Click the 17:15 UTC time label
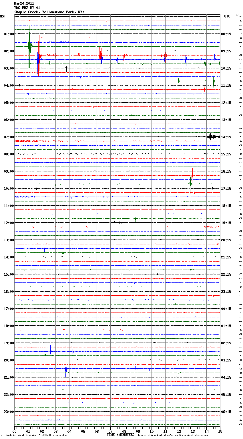 226,189
